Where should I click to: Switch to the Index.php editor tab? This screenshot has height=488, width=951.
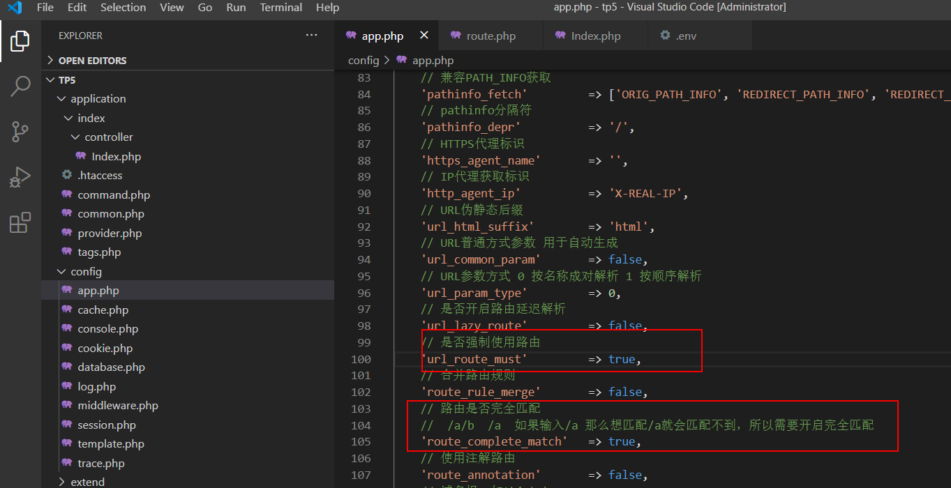596,36
